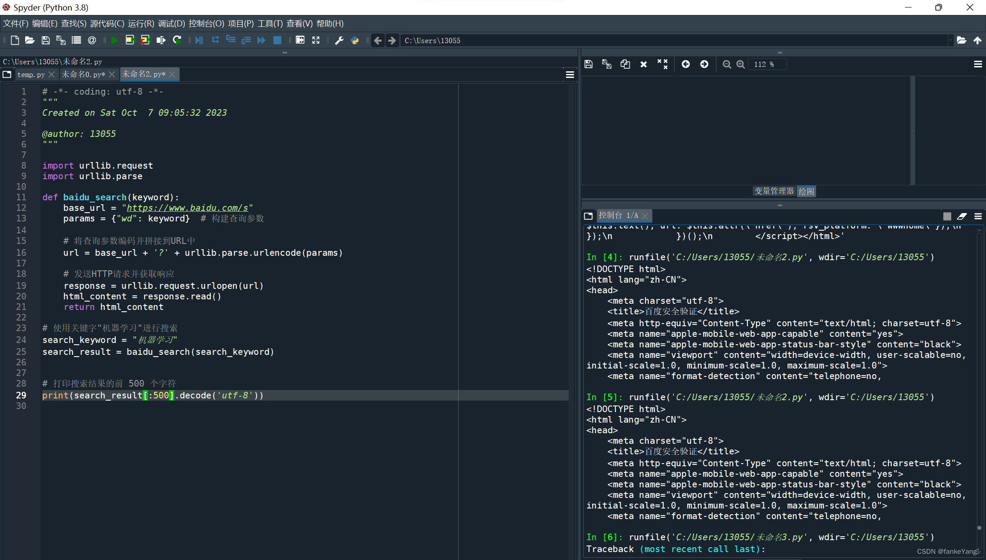The image size is (986, 560).
Task: Open the file list (outline) icon
Action: (x=76, y=41)
